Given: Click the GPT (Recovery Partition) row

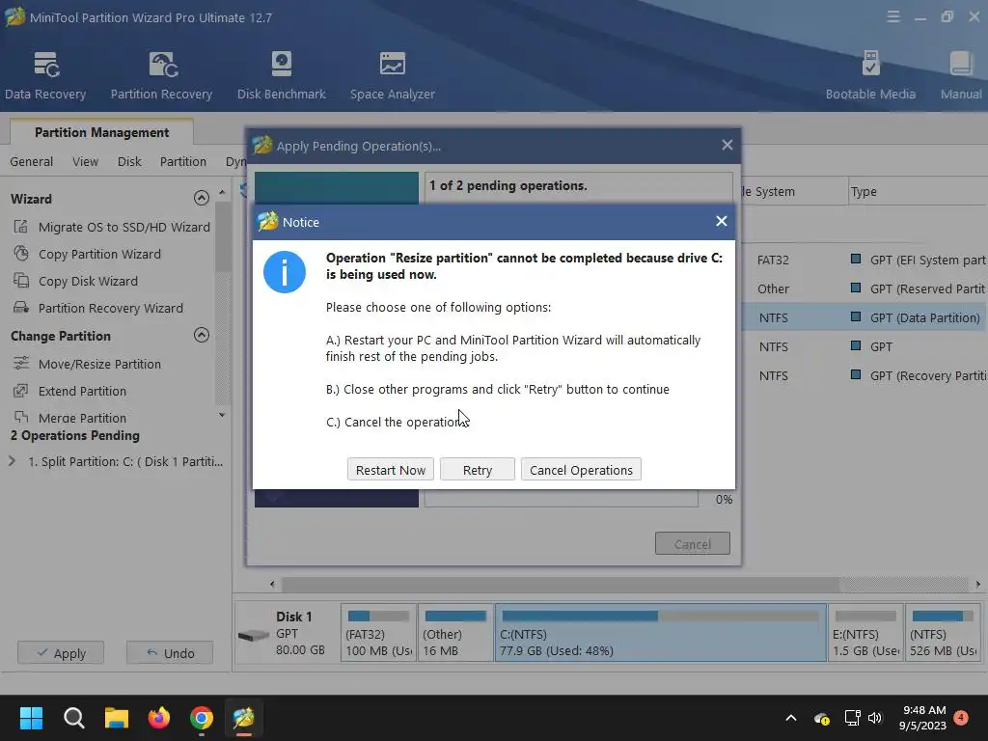Looking at the screenshot, I should (x=864, y=375).
